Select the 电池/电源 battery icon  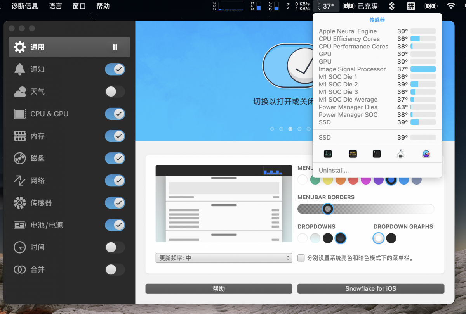(x=20, y=225)
